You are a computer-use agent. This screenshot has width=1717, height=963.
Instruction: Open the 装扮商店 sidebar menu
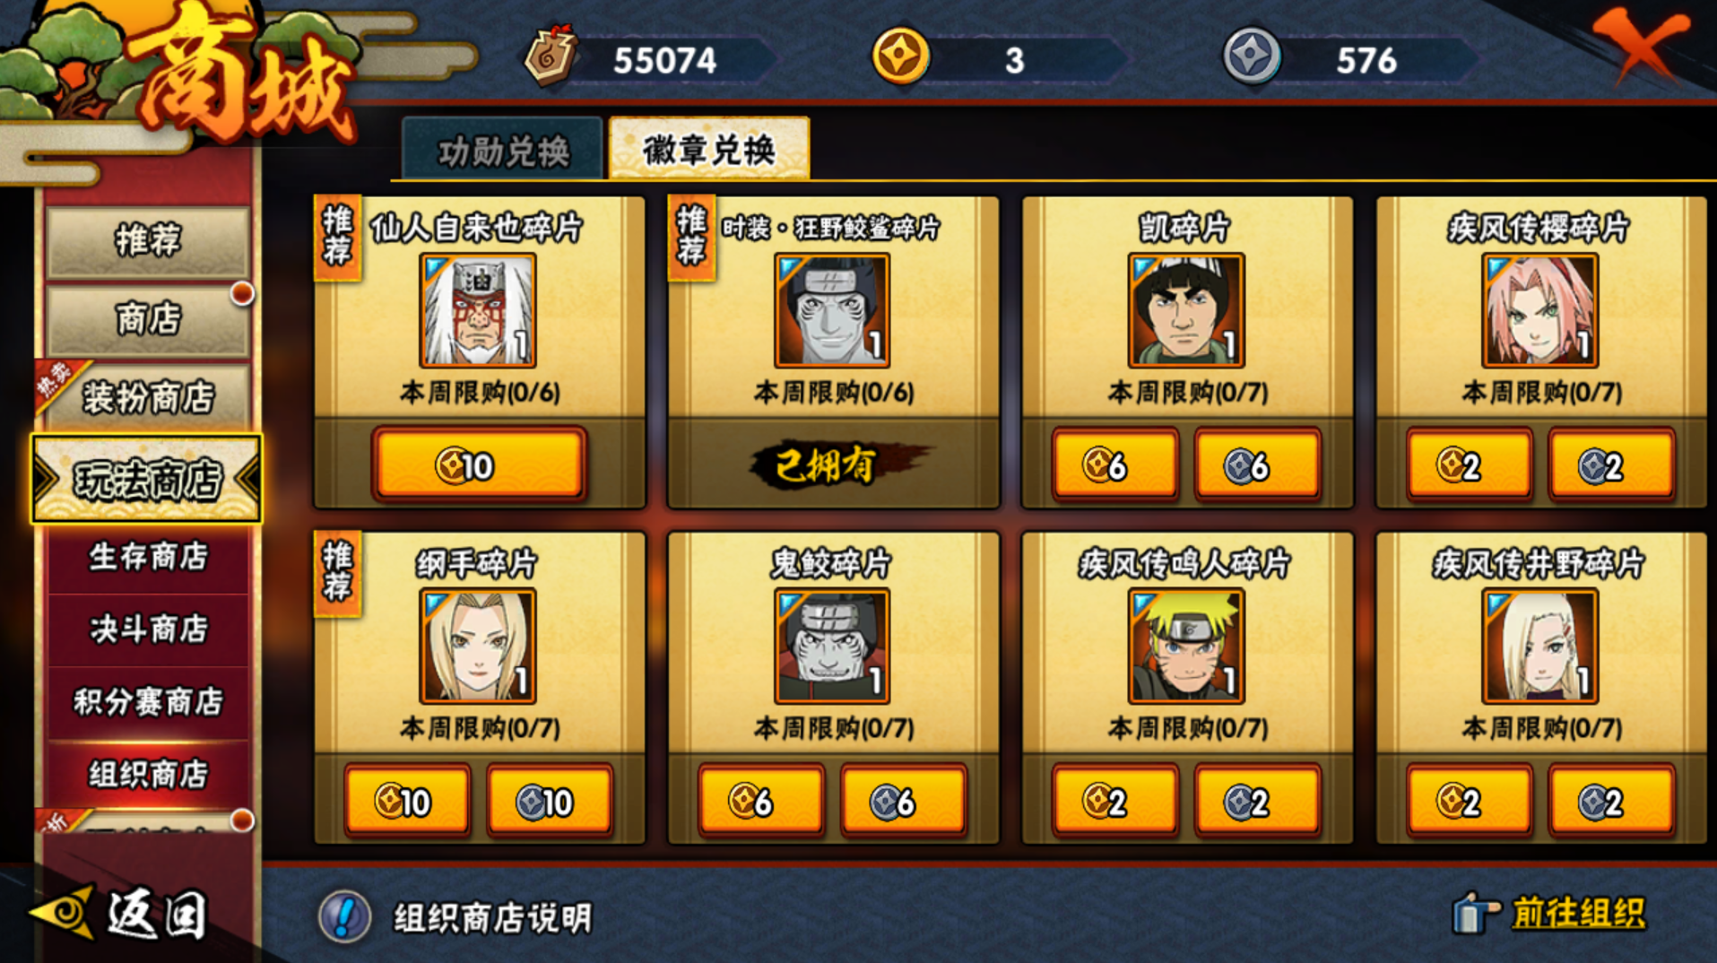pyautogui.click(x=147, y=396)
